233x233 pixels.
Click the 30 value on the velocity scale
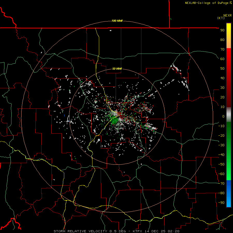[222, 88]
